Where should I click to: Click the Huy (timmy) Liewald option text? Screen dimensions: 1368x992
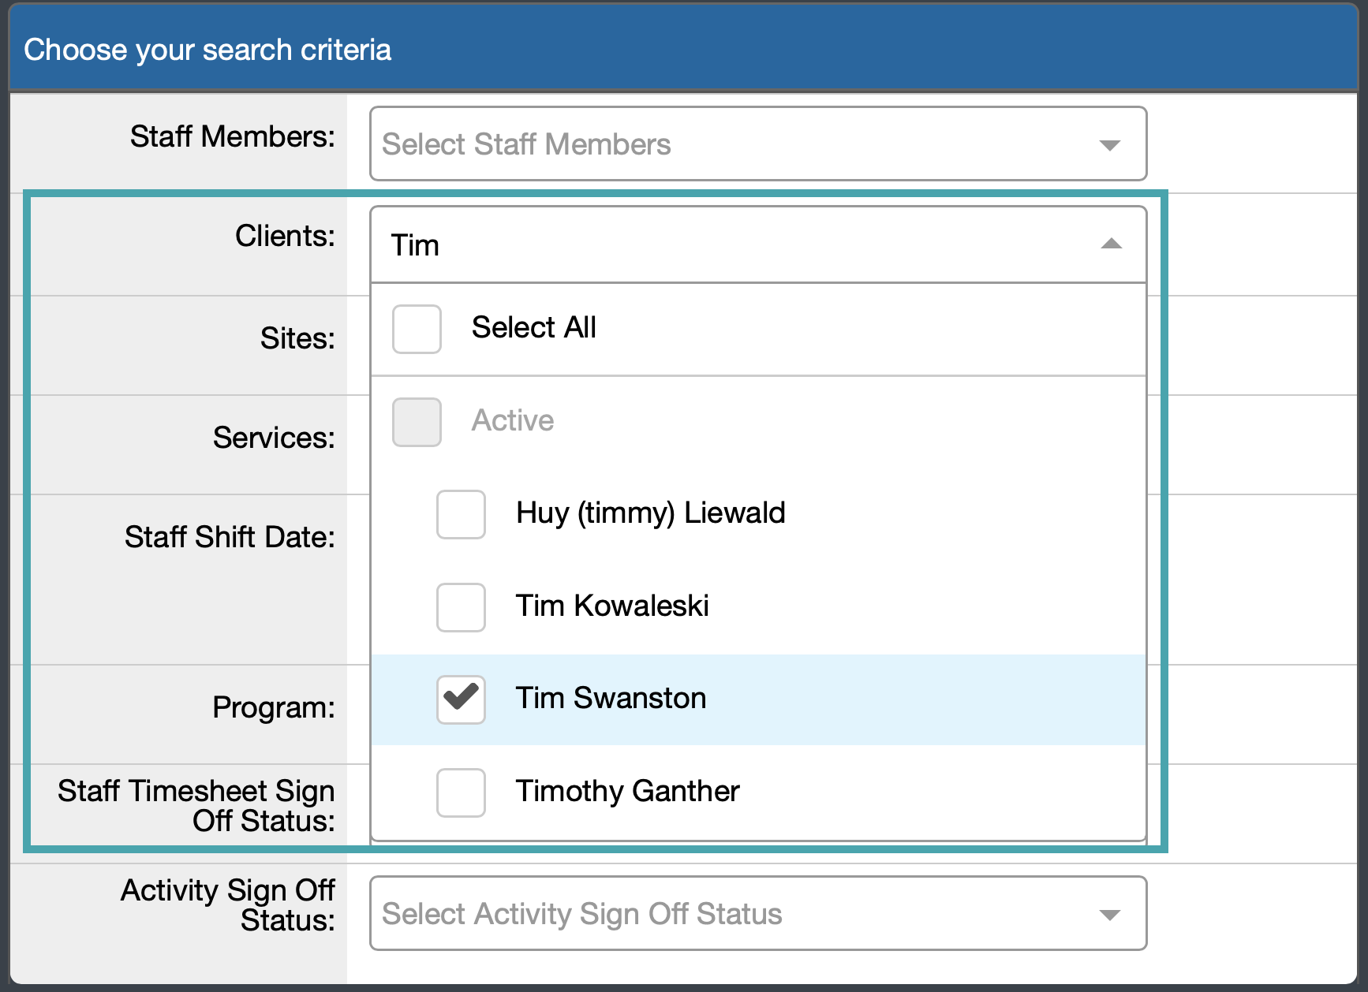650,513
